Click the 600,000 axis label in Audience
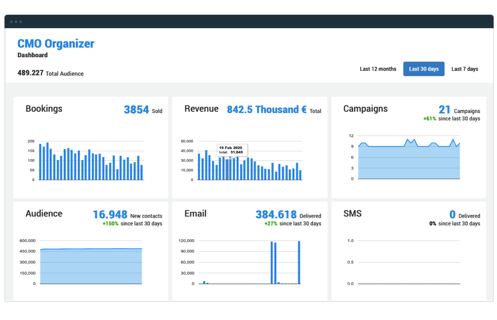Viewport: 497px width, 320px height. click(x=28, y=241)
